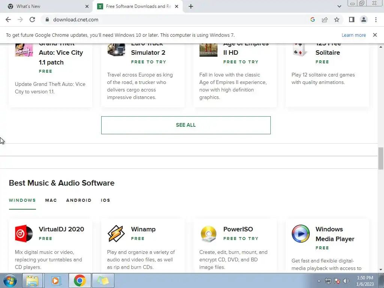The width and height of the screenshot is (384, 288).
Task: Click Age of Empires II HD icon
Action: point(208,50)
